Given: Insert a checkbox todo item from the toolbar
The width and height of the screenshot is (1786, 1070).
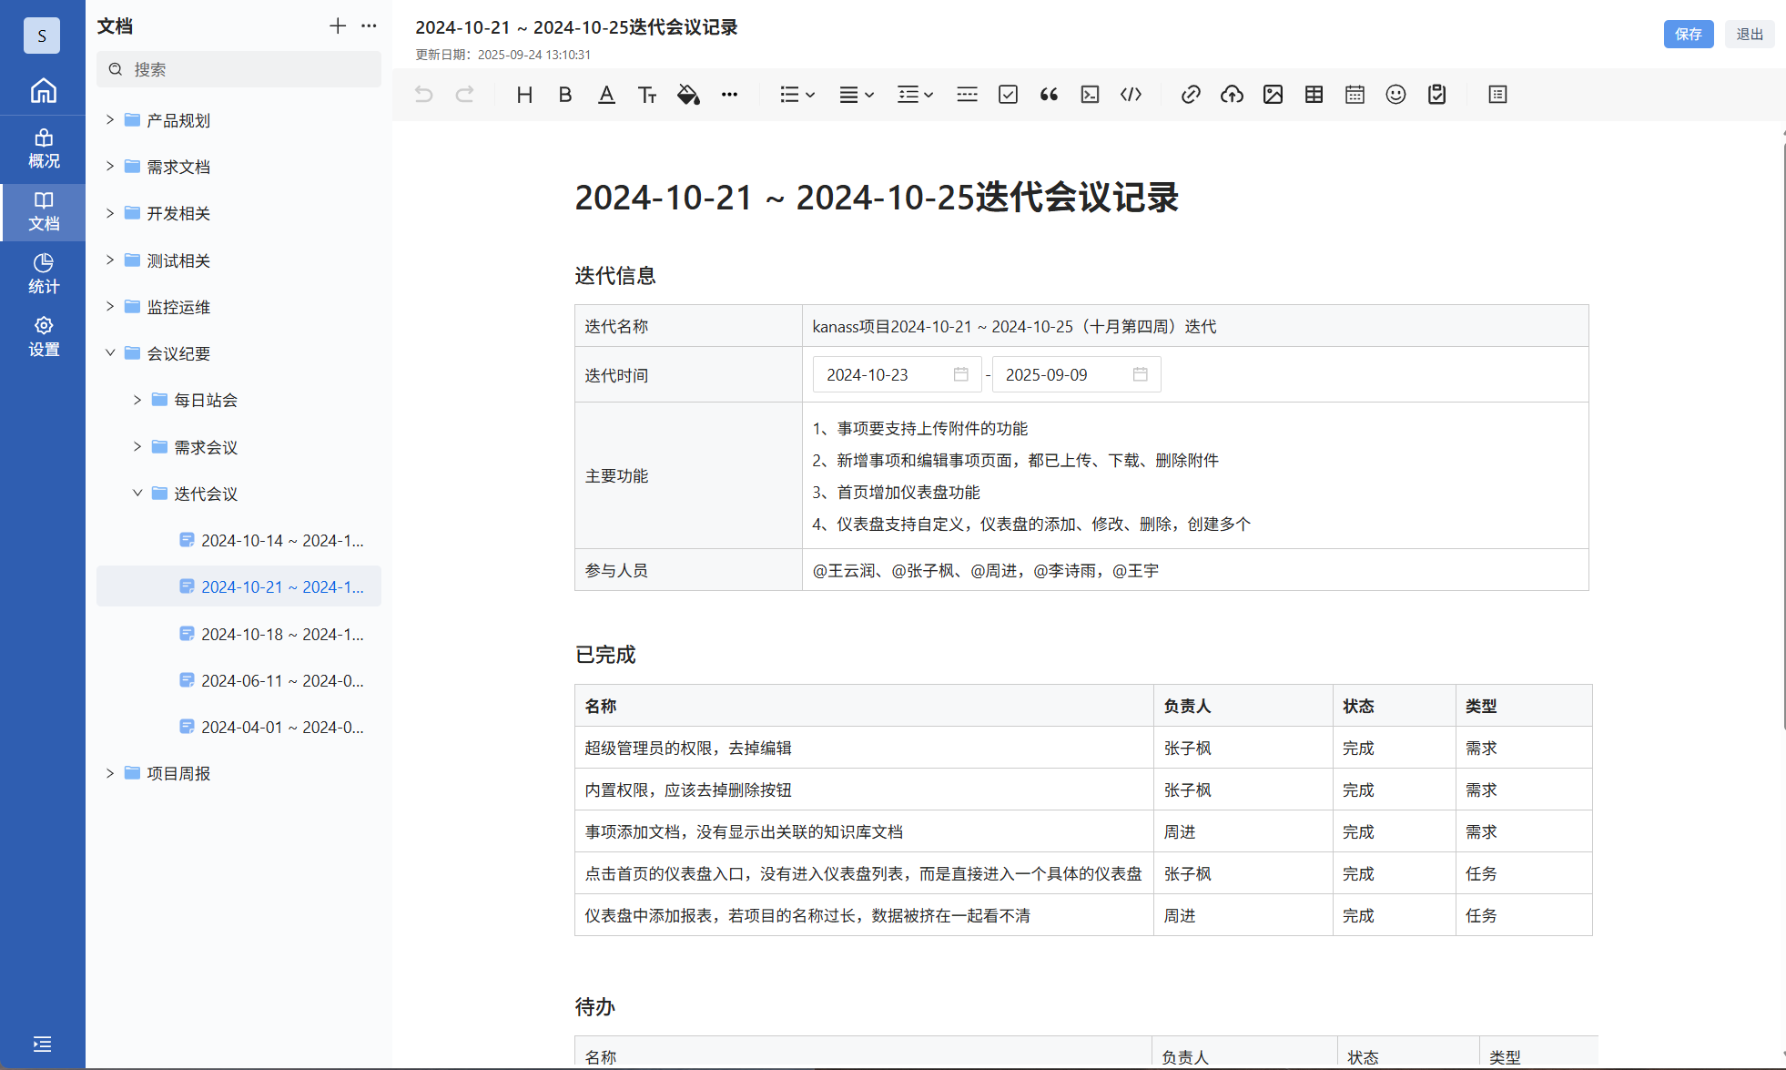Looking at the screenshot, I should [x=1008, y=95].
